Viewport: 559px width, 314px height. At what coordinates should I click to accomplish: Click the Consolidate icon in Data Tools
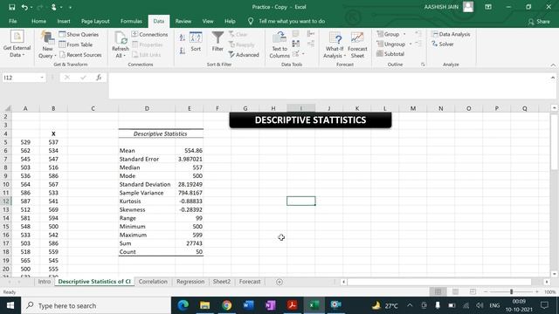pos(311,34)
